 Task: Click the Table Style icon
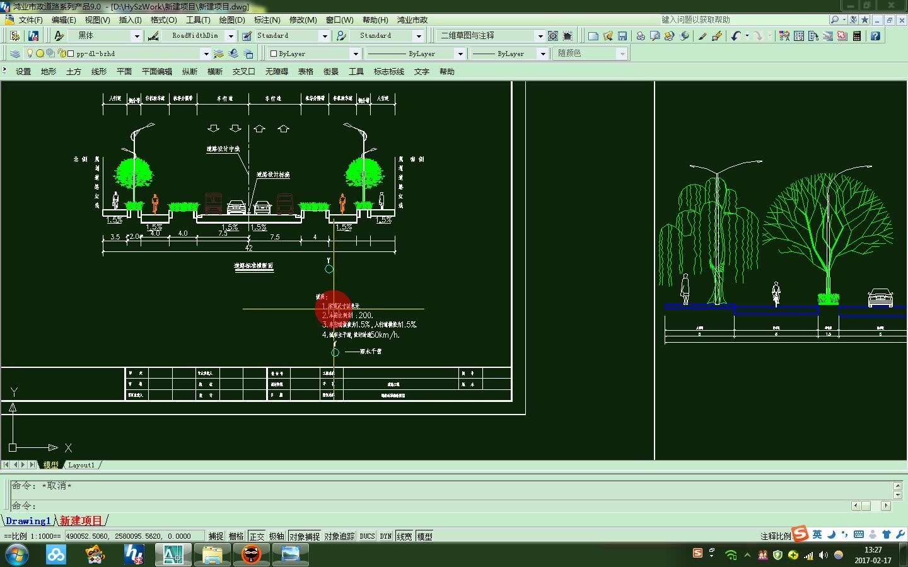[247, 36]
